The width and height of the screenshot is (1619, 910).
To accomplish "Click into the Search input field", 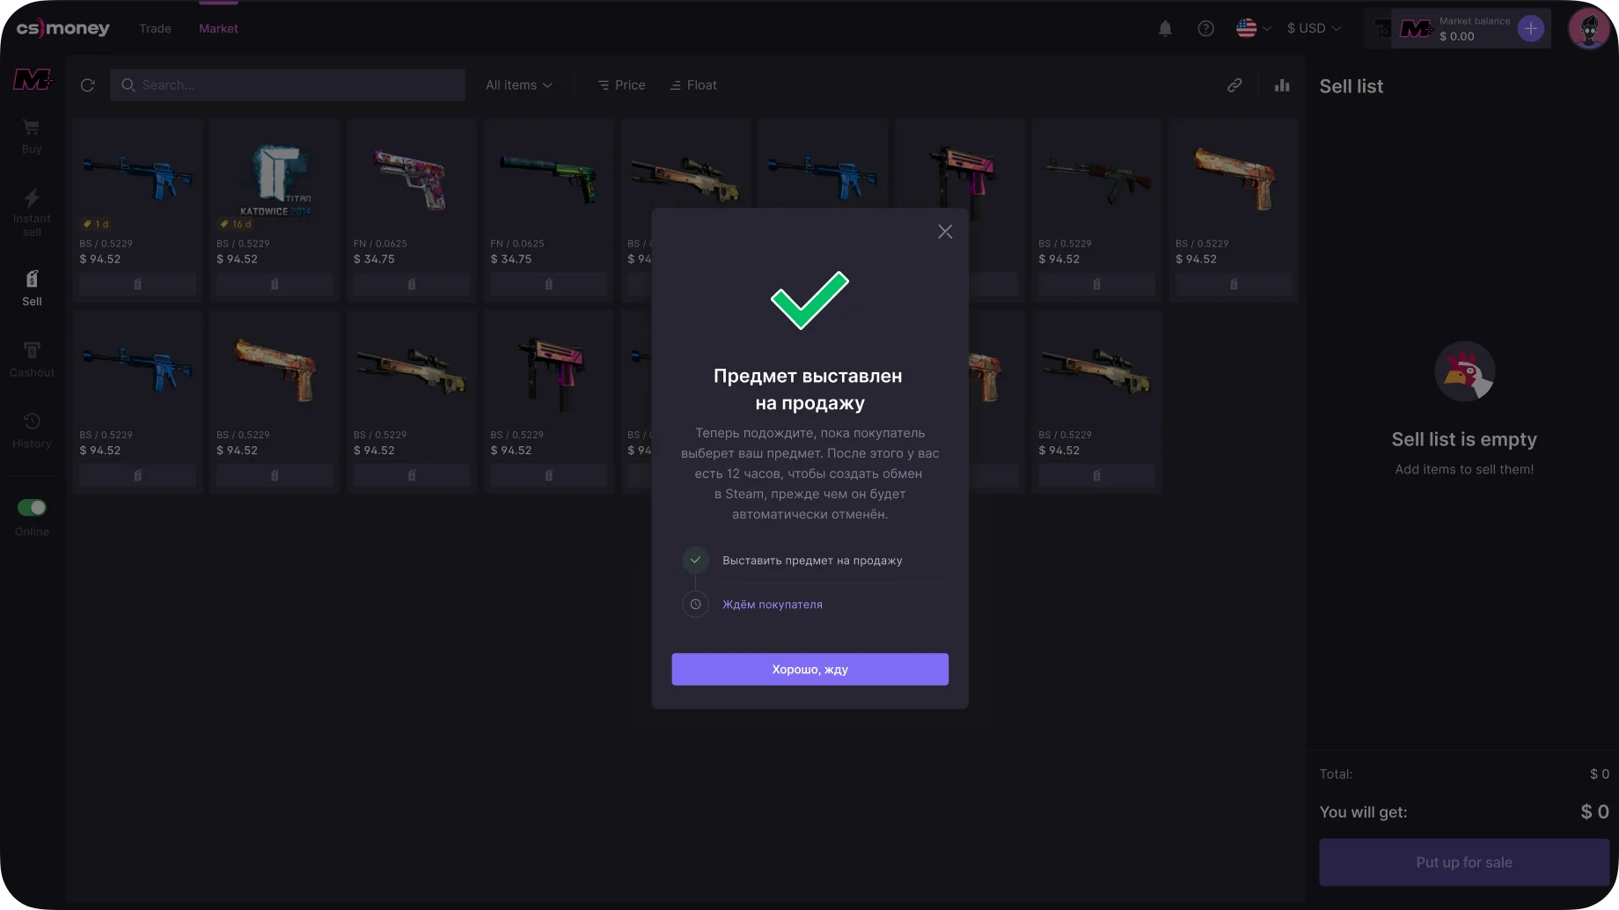I will (288, 85).
